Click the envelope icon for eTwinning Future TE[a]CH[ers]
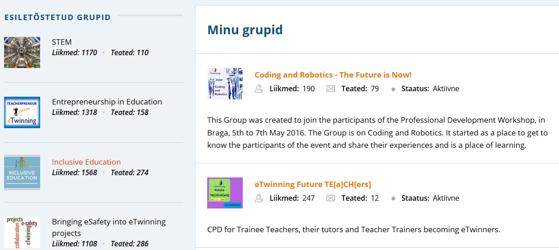Image resolution: width=559 pixels, height=250 pixels. coord(331,198)
